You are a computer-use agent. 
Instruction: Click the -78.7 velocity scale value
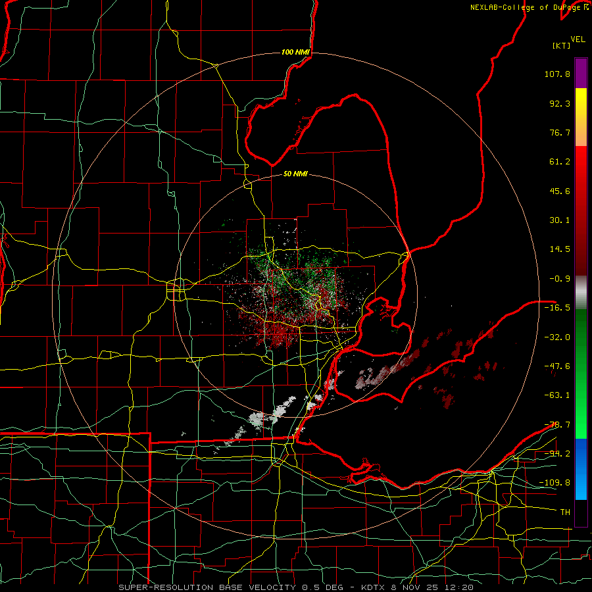coord(557,425)
